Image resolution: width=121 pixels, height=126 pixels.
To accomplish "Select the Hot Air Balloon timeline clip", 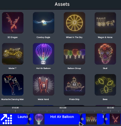I will pos(54,119).
